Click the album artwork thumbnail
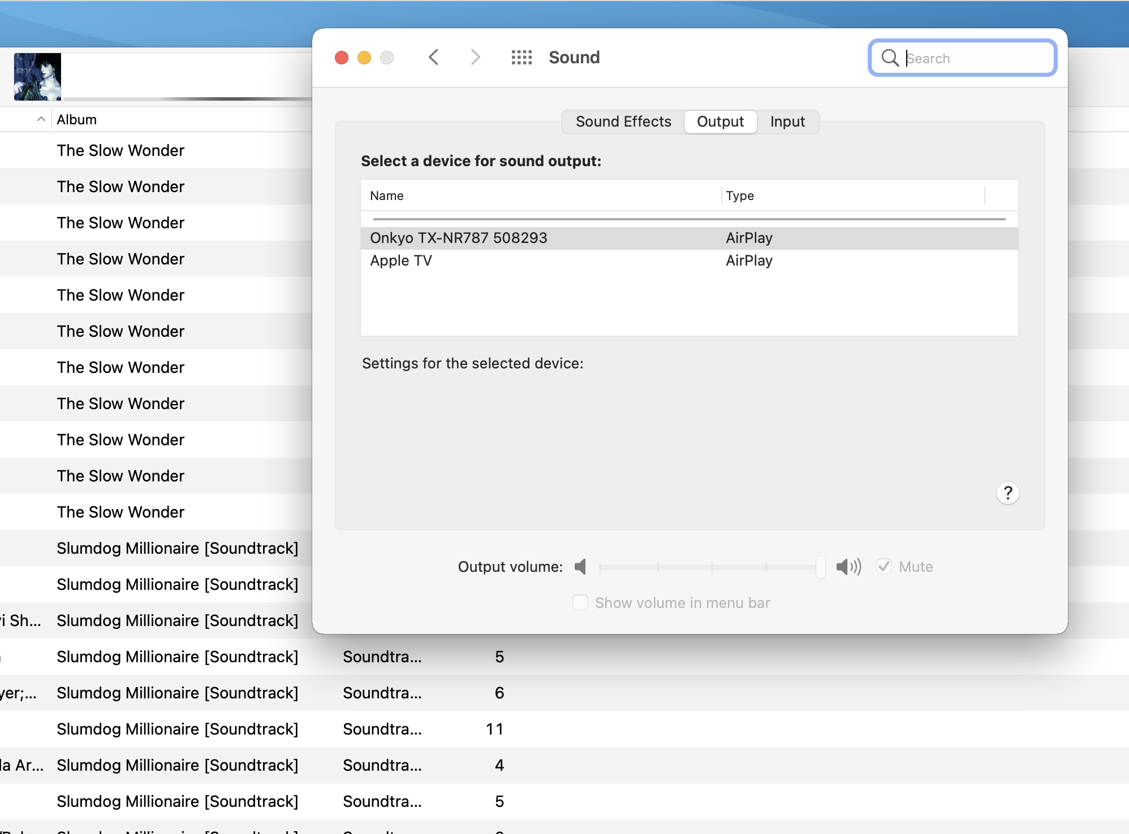The image size is (1129, 834). pos(37,77)
